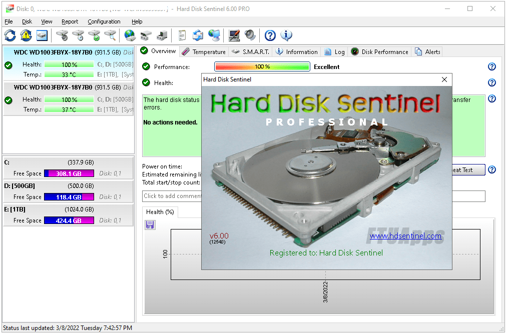Viewport: 506px width, 334px height.
Task: Select the E: [1TB] partition row
Action: 69,215
